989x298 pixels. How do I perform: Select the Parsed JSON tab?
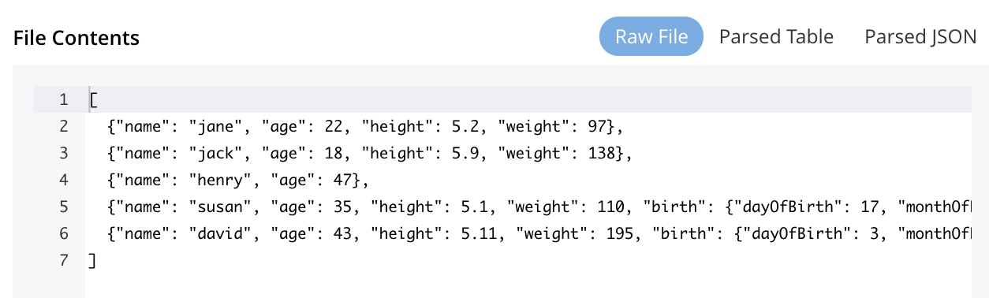pyautogui.click(x=920, y=37)
